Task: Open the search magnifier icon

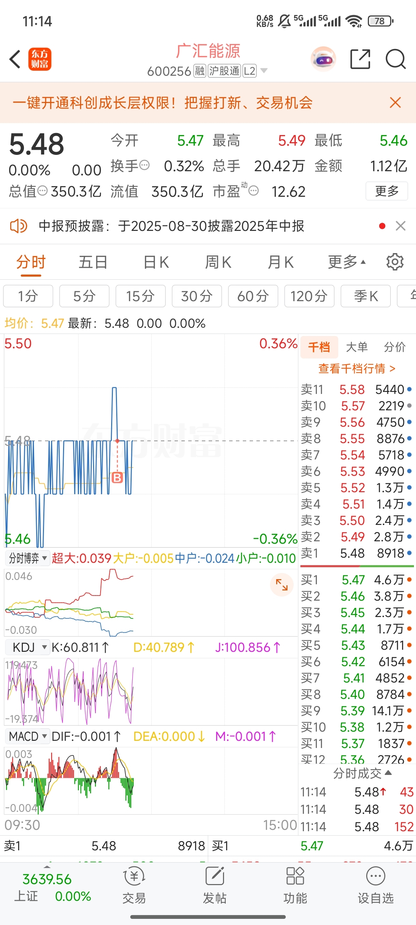Action: pos(396,59)
